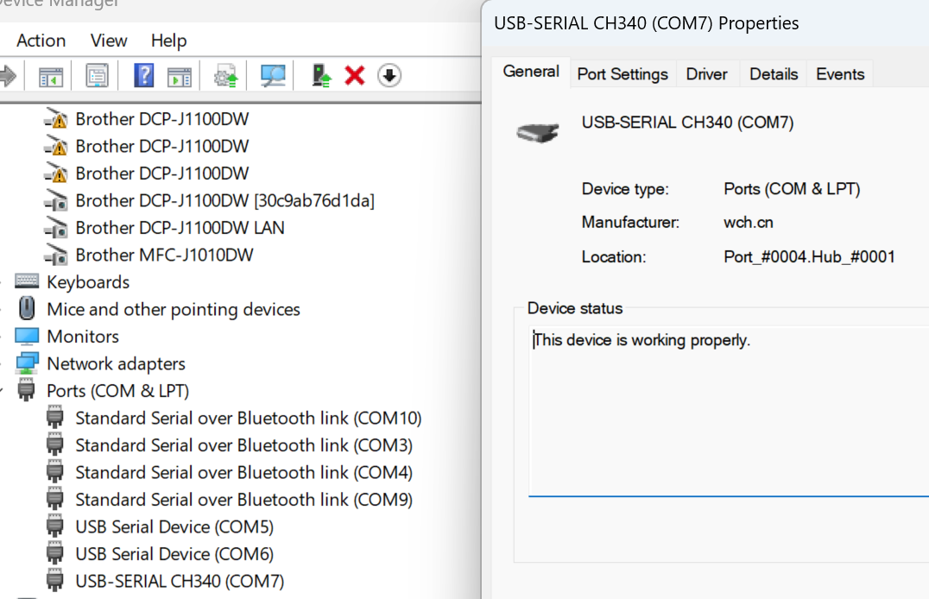This screenshot has height=599, width=929.
Task: Open the View menu
Action: click(109, 41)
